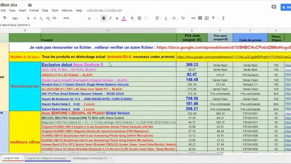
Task: Open comments history icon at top right
Action: 274,7
